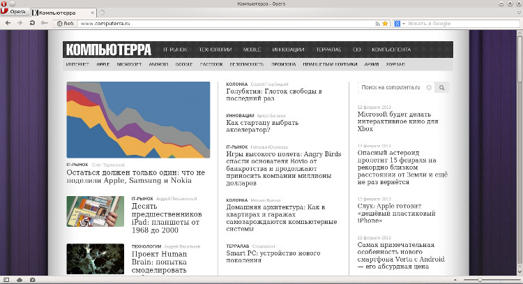Reload the page with the refresh icon

32,23
